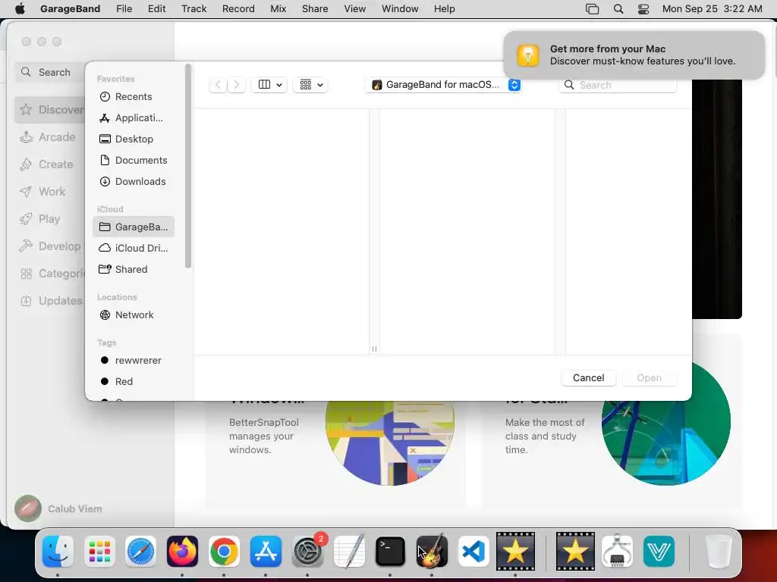
Task: Open Calub Viem account in App Store
Action: click(x=58, y=508)
